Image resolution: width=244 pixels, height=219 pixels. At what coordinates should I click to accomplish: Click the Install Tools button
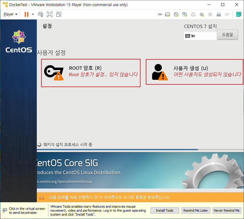[x=165, y=210]
